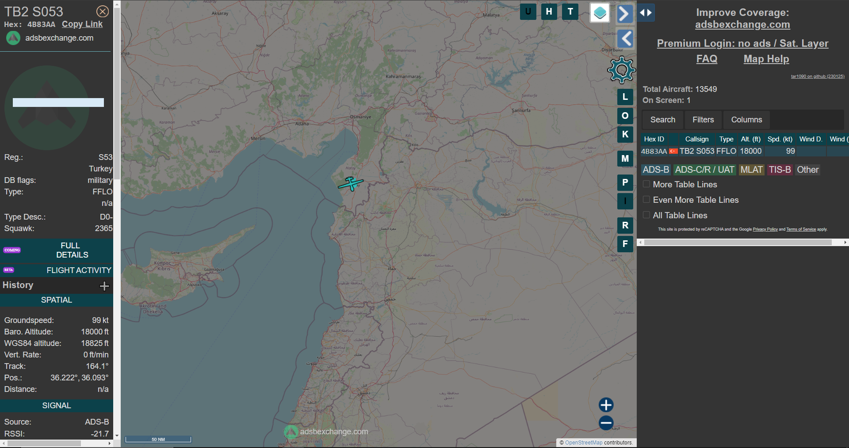Toggle the M map button
The image size is (849, 448).
tap(625, 159)
